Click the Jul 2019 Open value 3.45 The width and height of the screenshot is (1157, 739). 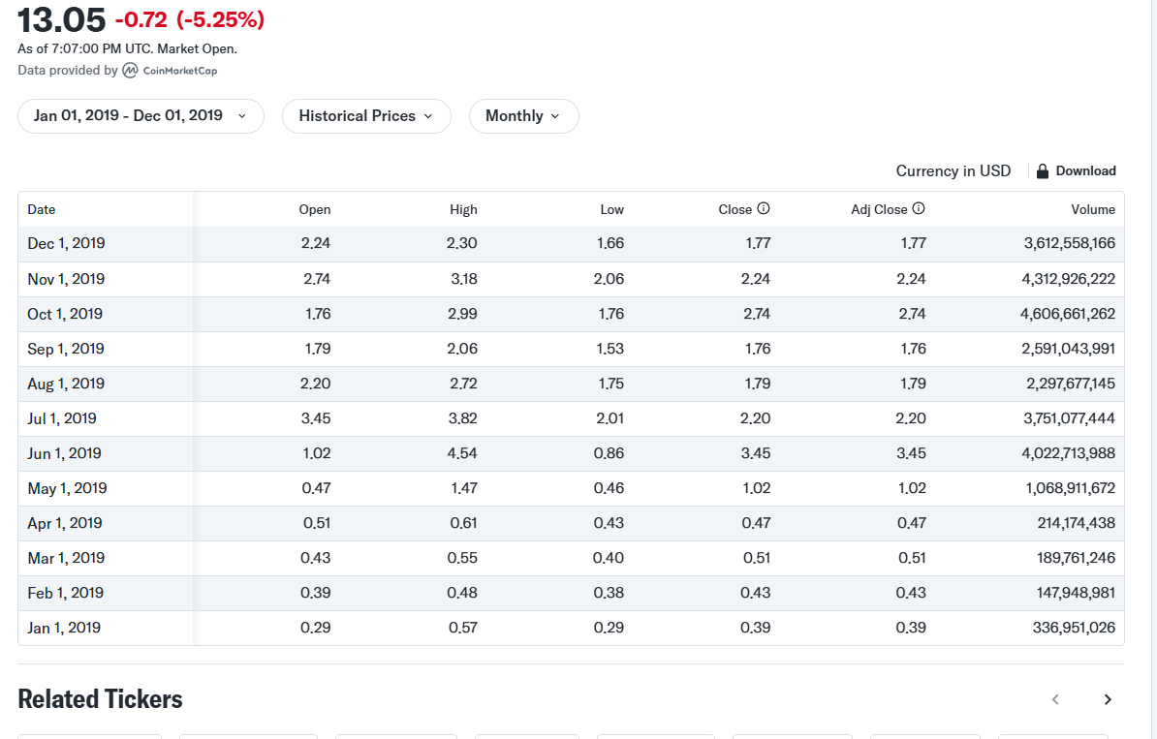point(316,418)
